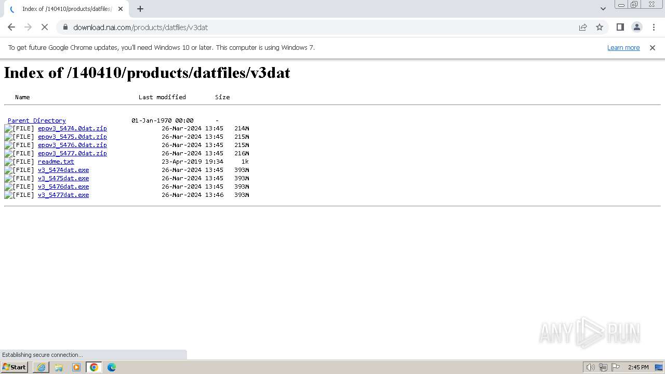Image resolution: width=665 pixels, height=374 pixels.
Task: Open Learn more link
Action: click(623, 47)
